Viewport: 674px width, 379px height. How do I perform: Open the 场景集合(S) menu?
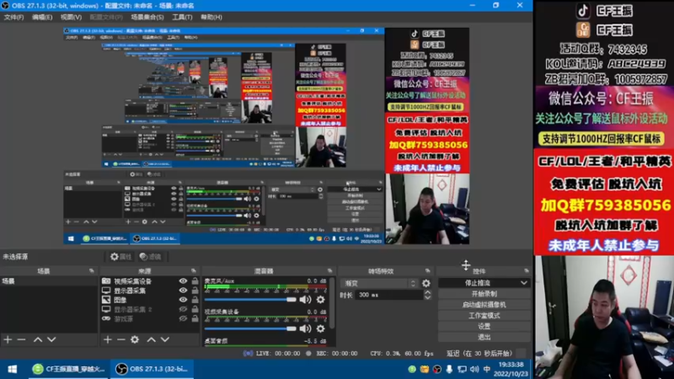pyautogui.click(x=147, y=17)
